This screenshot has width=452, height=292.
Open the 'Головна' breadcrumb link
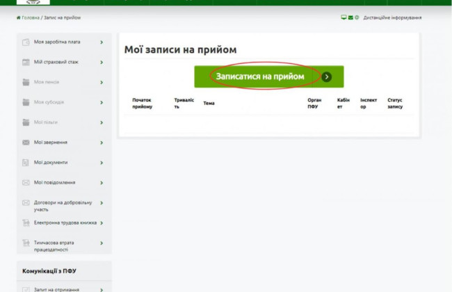pos(31,17)
